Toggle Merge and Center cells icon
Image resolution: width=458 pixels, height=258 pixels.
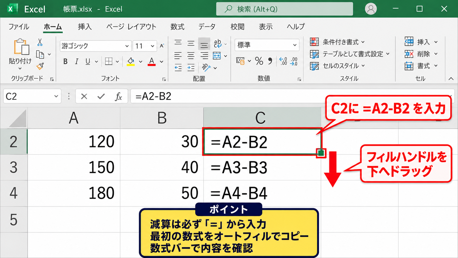pyautogui.click(x=217, y=56)
